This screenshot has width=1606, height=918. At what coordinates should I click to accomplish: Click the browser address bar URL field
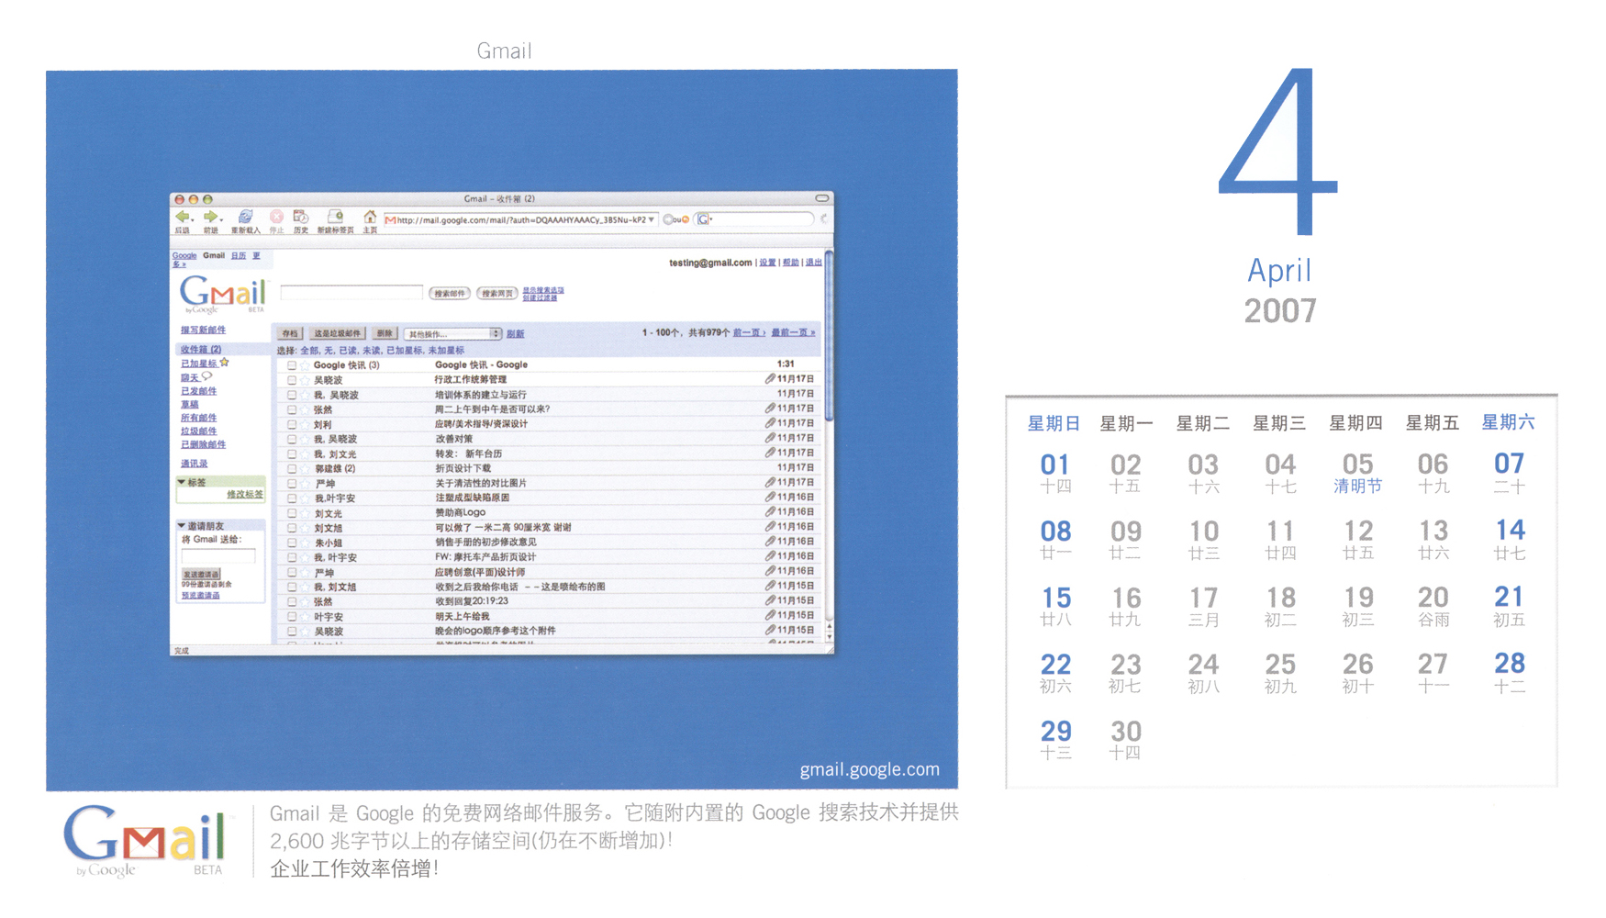pyautogui.click(x=520, y=219)
